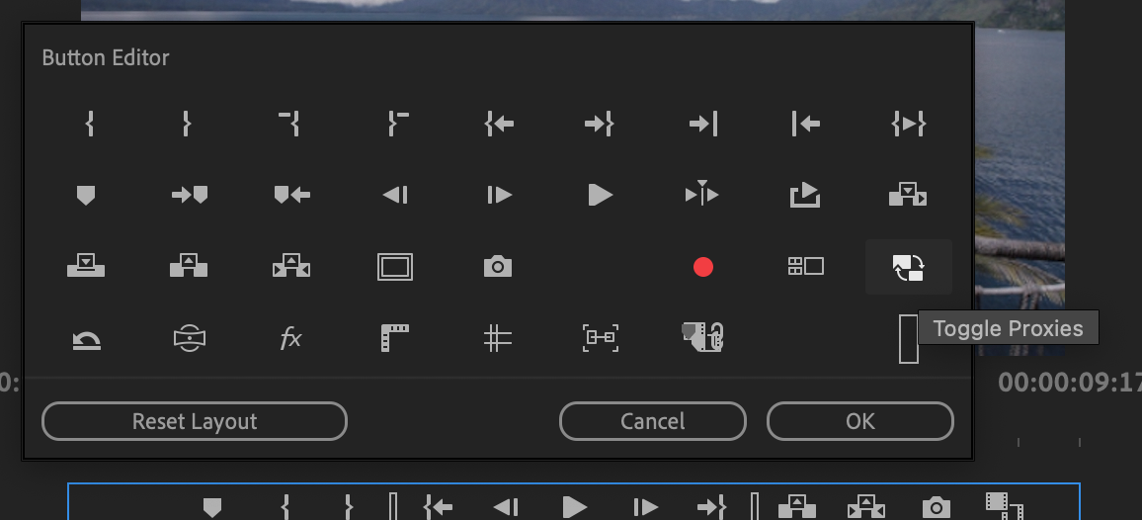This screenshot has height=520, width=1142.
Task: Select the Go to Next Edit Point icon
Action: point(702,124)
